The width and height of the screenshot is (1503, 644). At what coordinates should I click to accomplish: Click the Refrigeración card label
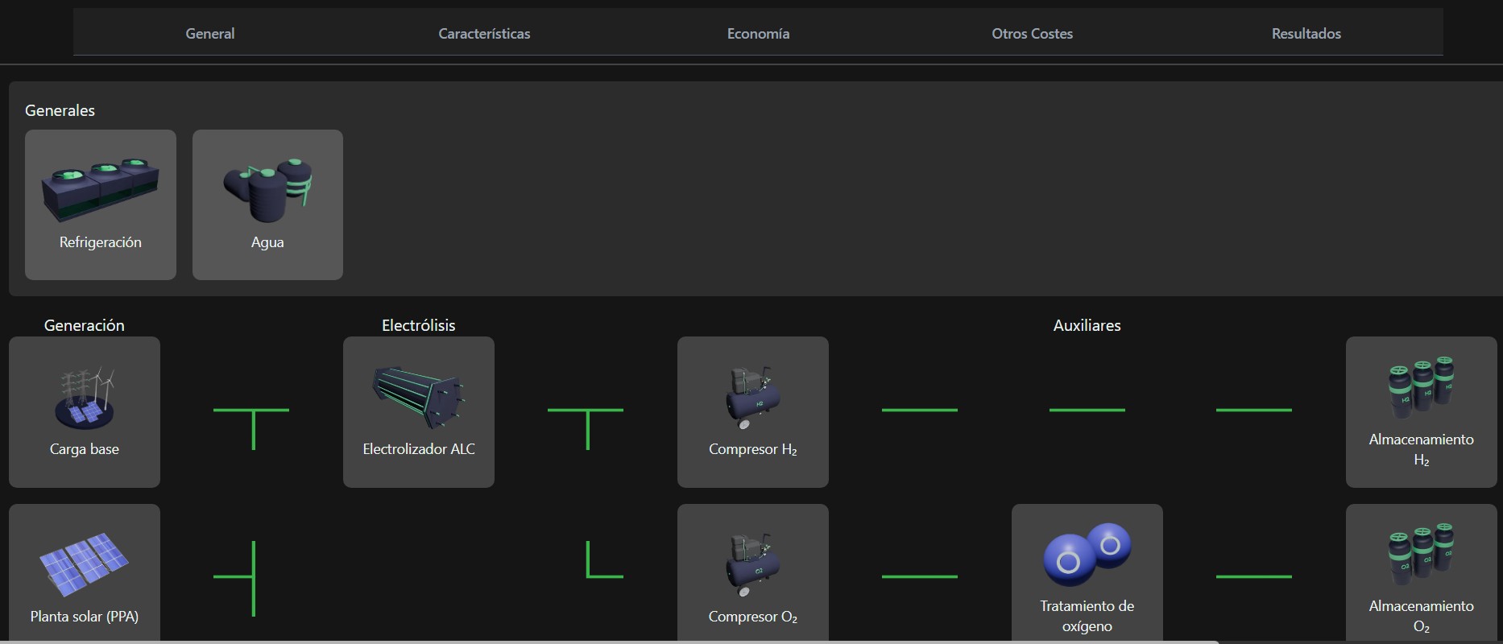click(100, 242)
